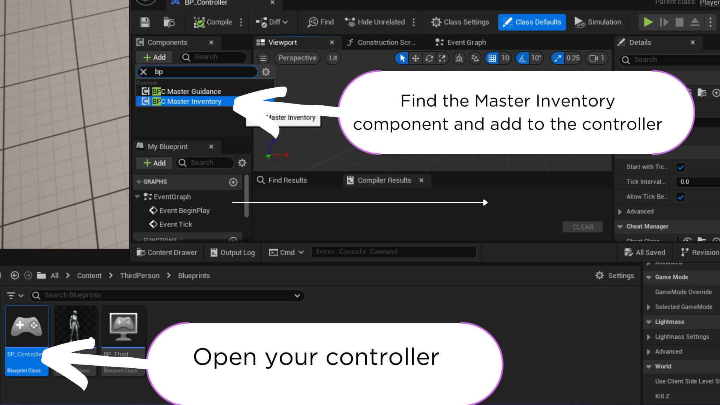Collapse Cheat Manager section
This screenshot has width=720, height=405.
(x=620, y=226)
